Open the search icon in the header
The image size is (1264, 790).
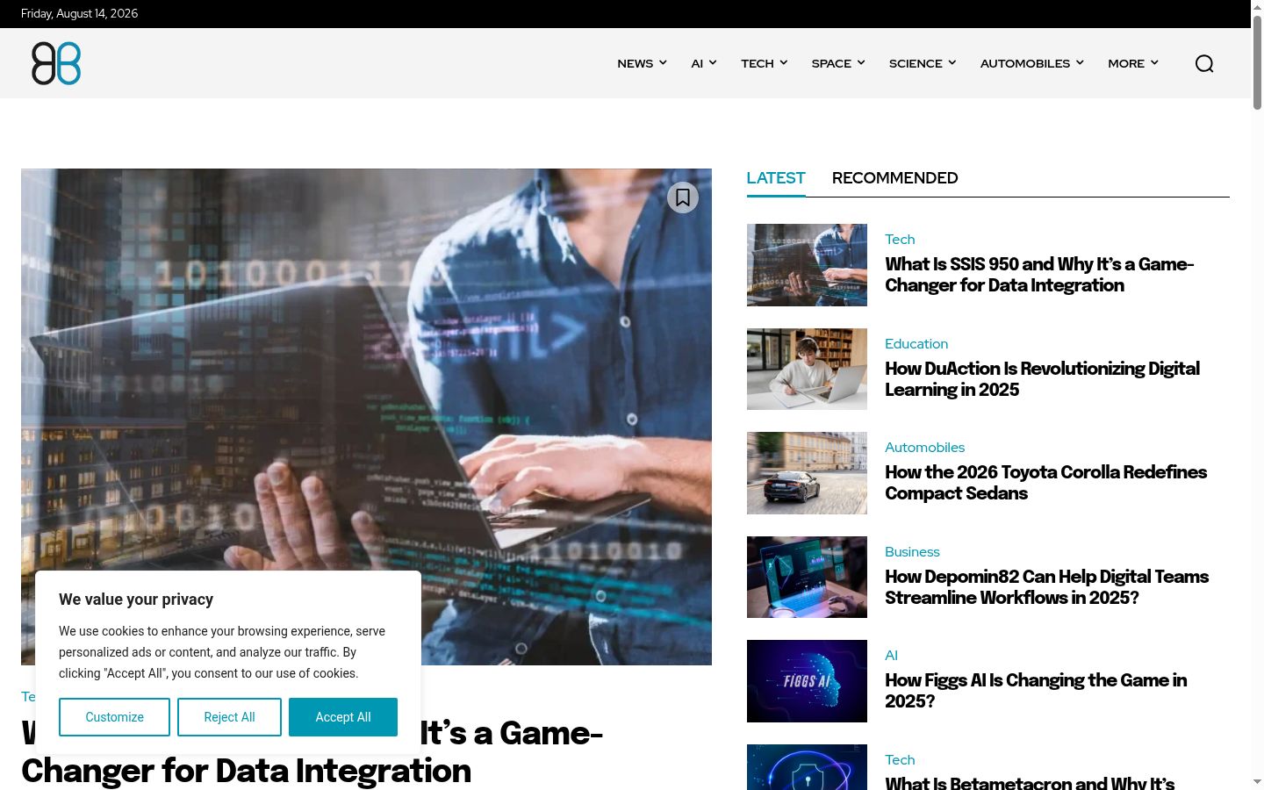1204,63
